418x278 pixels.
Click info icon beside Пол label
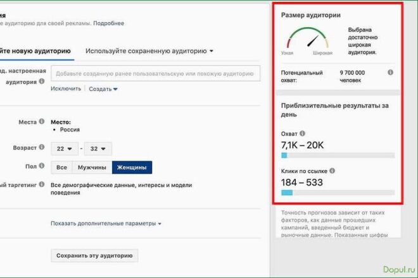(42, 166)
